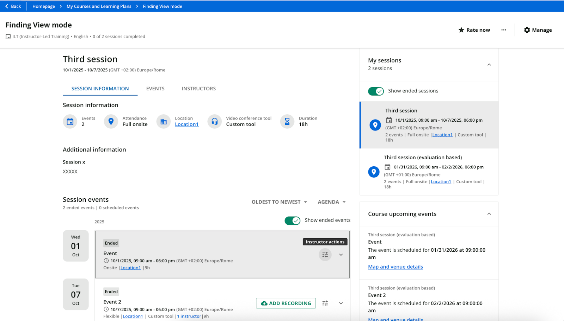This screenshot has width=564, height=321.
Task: Expand the first Event details chevron
Action: [341, 255]
